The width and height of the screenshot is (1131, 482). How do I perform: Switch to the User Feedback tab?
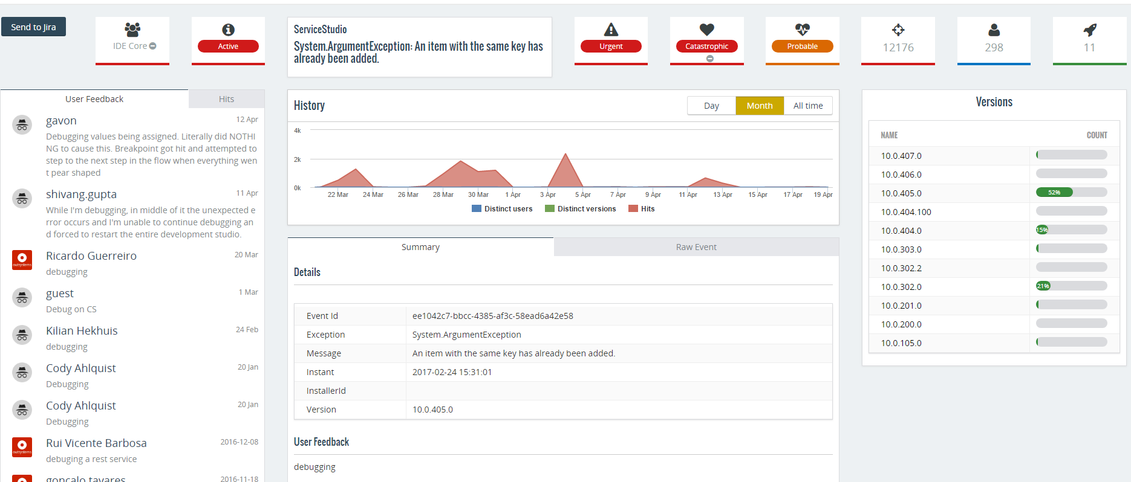94,99
